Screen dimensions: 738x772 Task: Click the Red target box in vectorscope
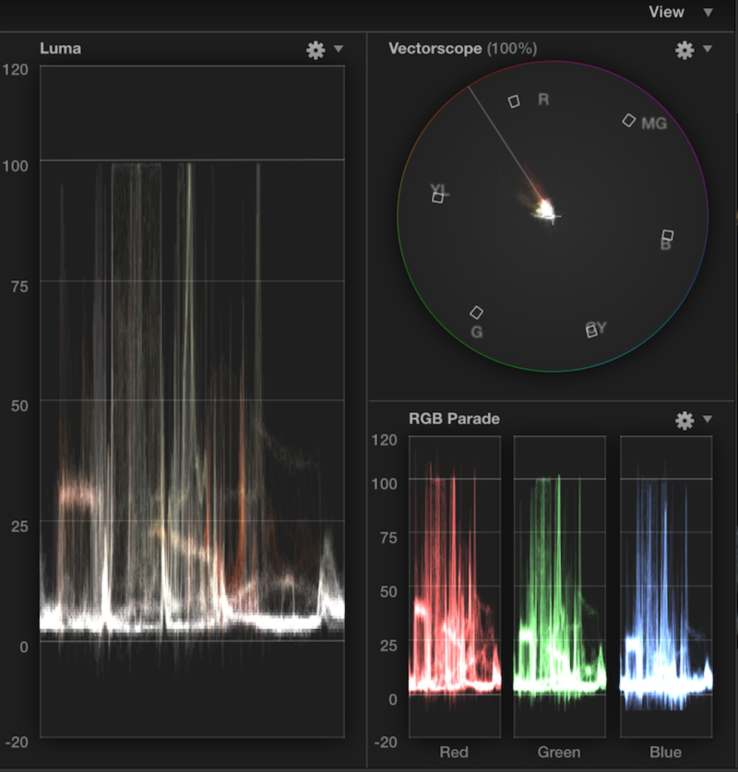[514, 102]
